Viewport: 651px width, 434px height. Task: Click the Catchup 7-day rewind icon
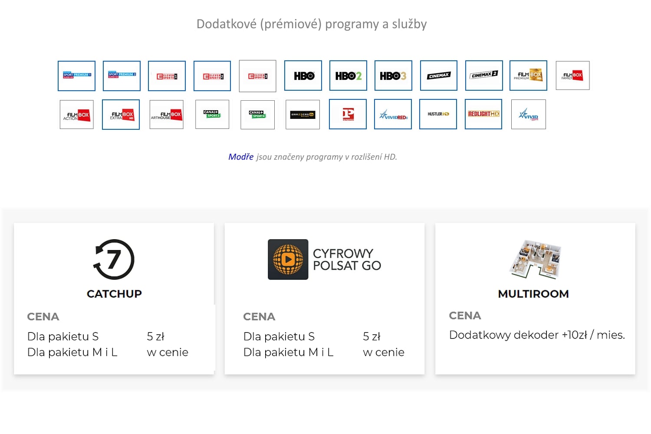[x=114, y=260]
